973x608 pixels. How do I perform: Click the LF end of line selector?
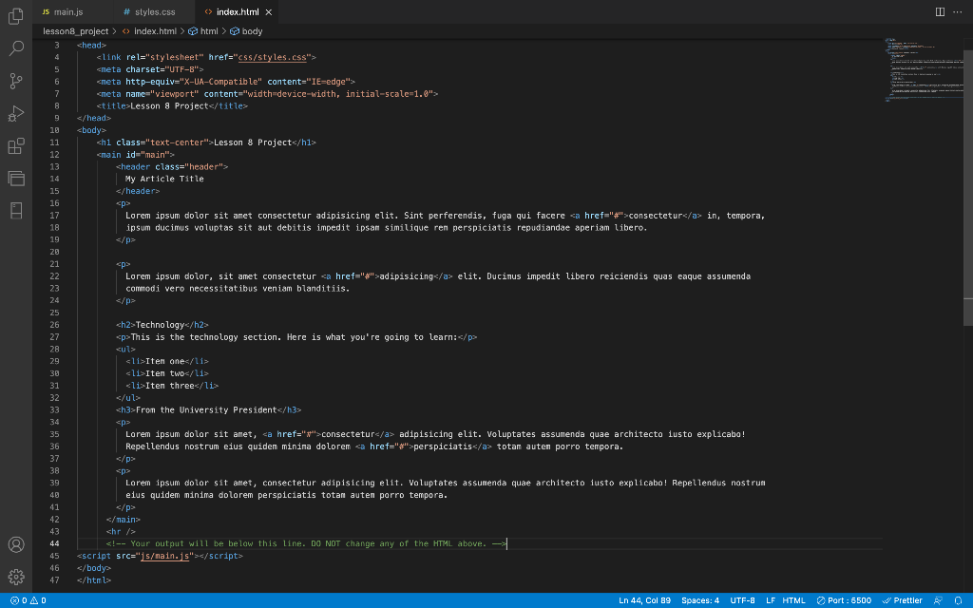tap(770, 600)
